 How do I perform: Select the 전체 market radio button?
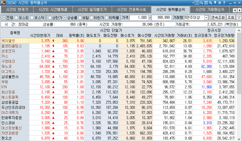(4, 18)
